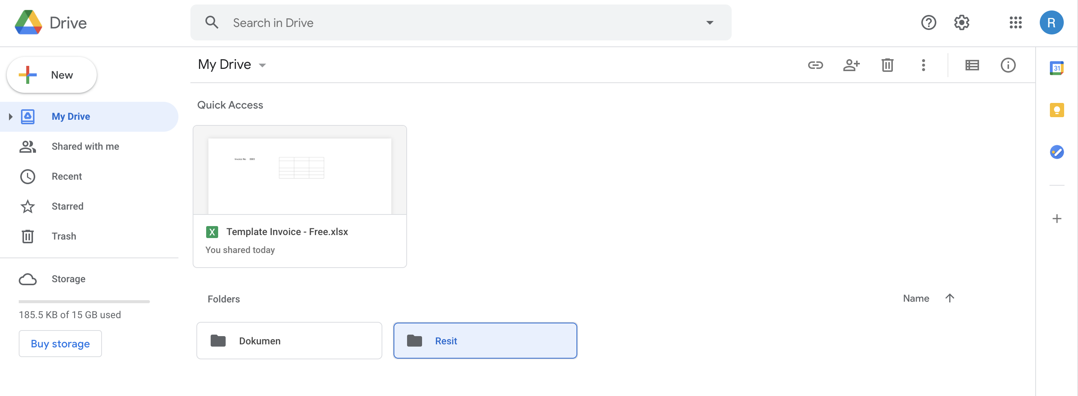Open Google Keep side panel icon
This screenshot has height=396, width=1078.
1056,110
